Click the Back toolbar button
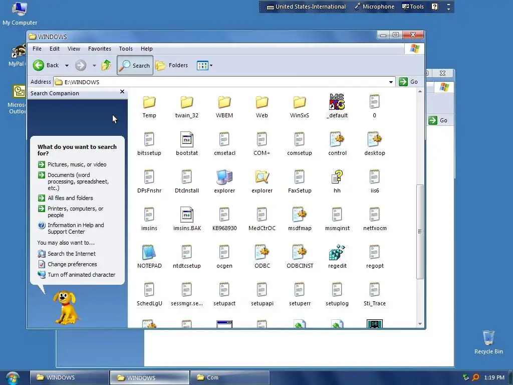This screenshot has width=513, height=385. (47, 65)
